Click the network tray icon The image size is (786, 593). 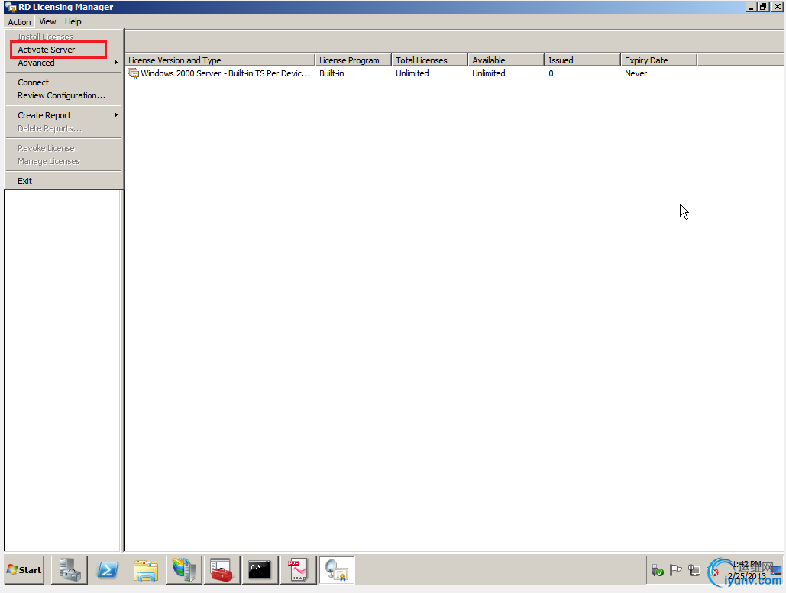pos(694,570)
